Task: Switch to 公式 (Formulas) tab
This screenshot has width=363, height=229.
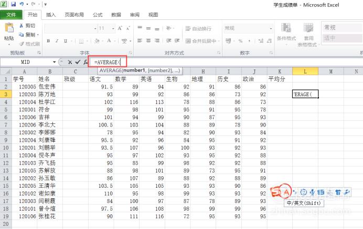Action: pyautogui.click(x=98, y=15)
